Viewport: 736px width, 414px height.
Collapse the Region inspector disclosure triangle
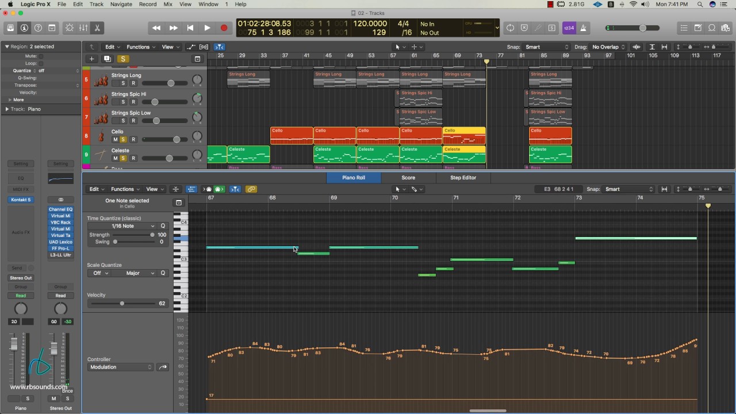(7, 47)
